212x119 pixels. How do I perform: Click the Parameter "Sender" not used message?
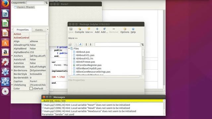point(58,114)
